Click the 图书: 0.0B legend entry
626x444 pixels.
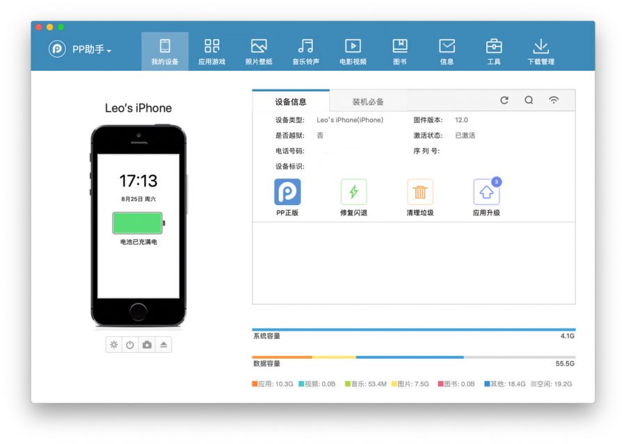click(x=456, y=384)
